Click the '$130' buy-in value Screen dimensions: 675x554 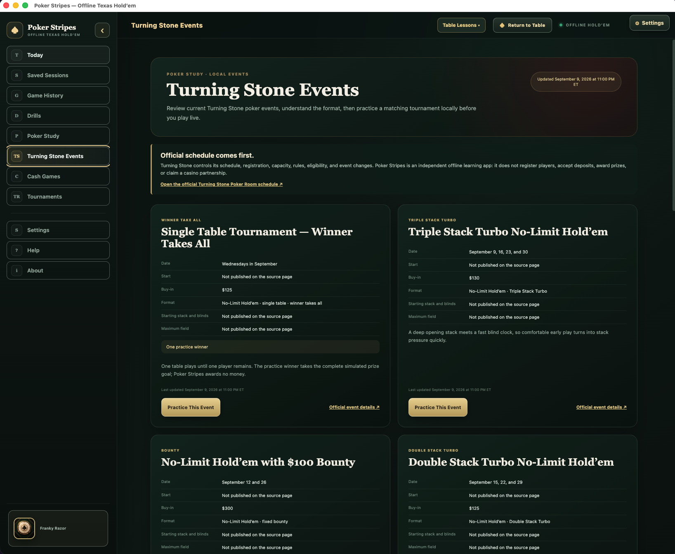[474, 278]
